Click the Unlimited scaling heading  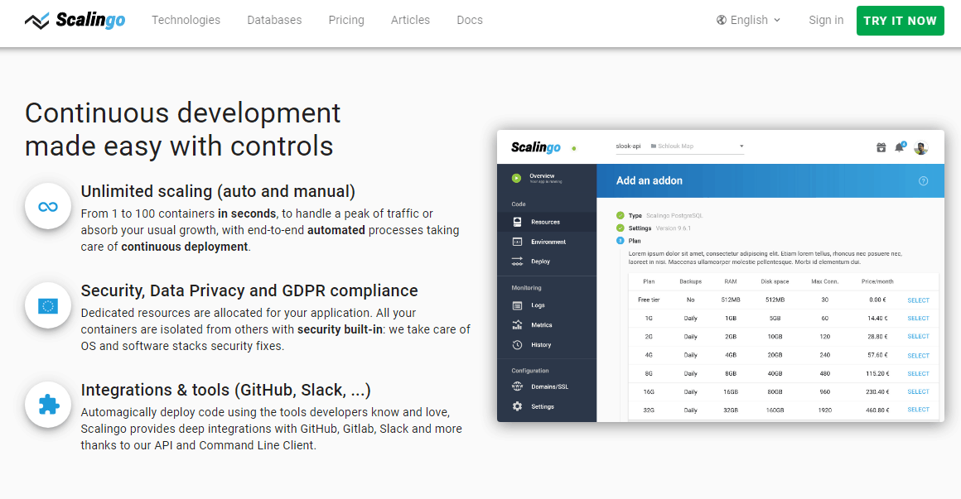pos(218,192)
